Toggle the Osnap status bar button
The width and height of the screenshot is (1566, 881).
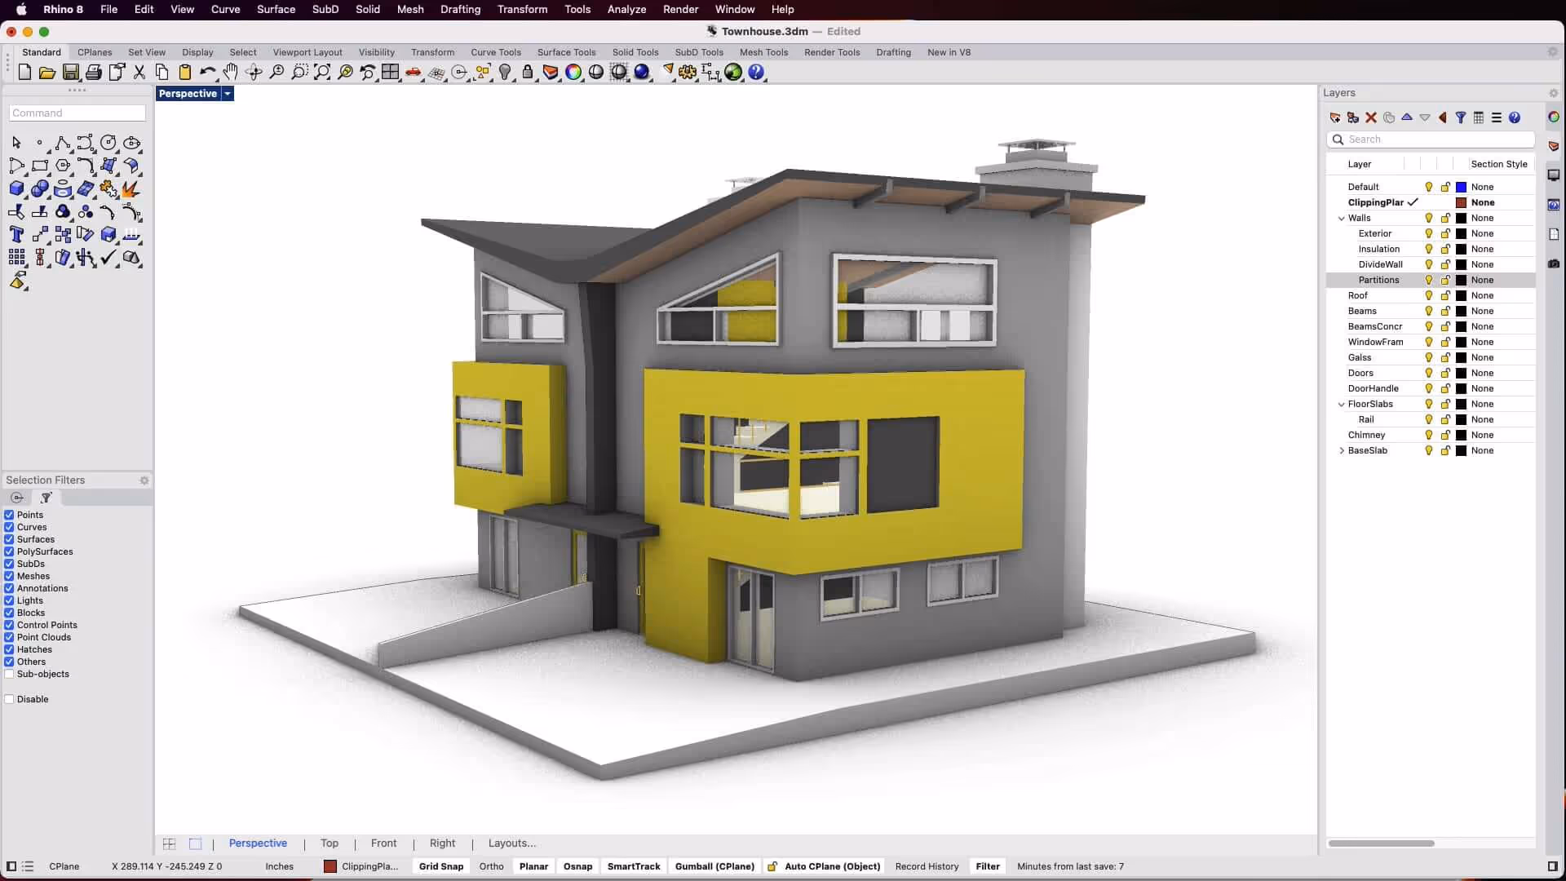point(577,866)
